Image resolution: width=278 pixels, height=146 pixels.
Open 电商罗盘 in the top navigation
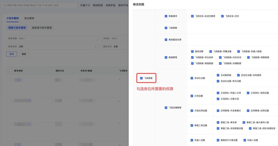110,5
